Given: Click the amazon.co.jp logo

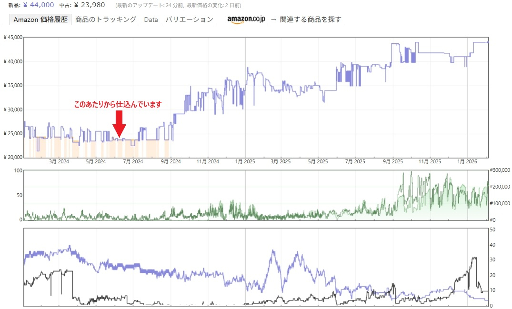Looking at the screenshot, I should [246, 20].
